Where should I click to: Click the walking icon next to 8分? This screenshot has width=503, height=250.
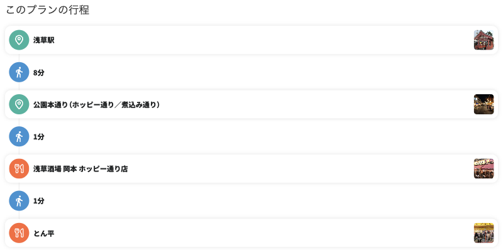(x=19, y=72)
